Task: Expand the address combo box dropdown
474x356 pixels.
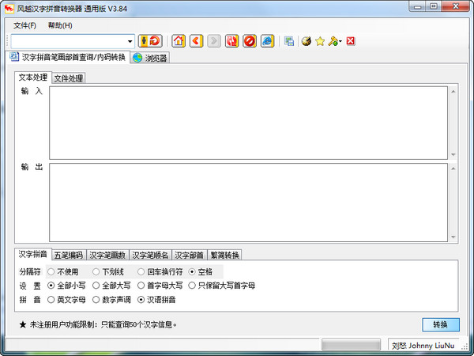Action: point(130,41)
